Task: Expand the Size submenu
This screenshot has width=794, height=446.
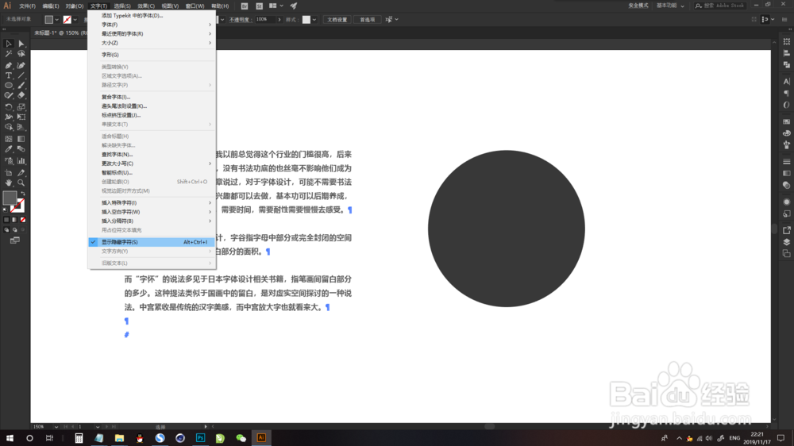Action: [x=152, y=43]
